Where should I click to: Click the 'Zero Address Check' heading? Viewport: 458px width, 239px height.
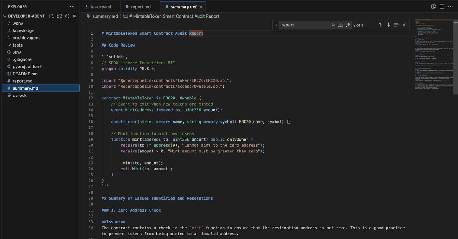(x=131, y=210)
